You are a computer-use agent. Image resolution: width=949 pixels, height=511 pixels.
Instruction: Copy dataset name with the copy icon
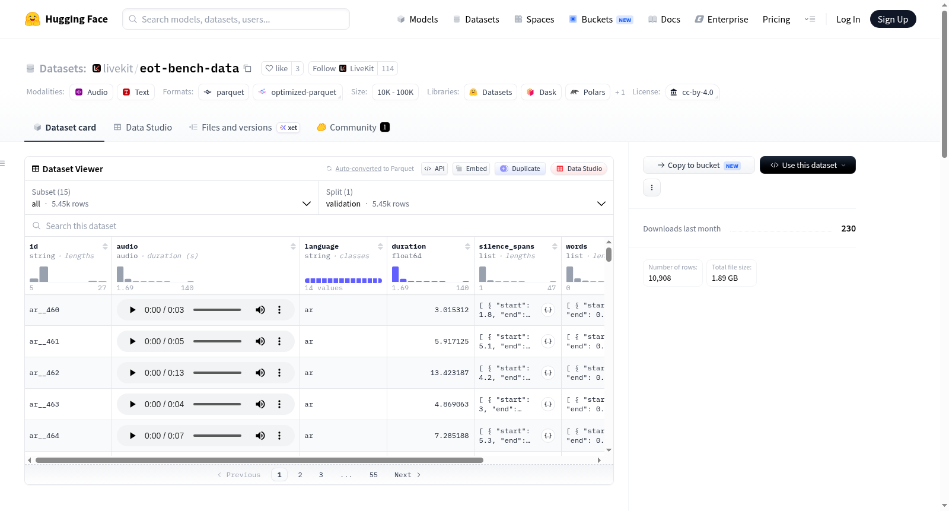coord(248,69)
